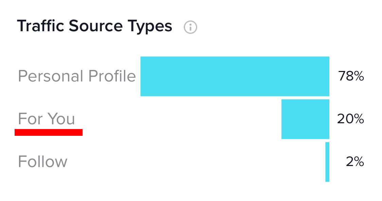This screenshot has height=201, width=382.
Task: Click the percent sign after 78
Action: point(358,76)
